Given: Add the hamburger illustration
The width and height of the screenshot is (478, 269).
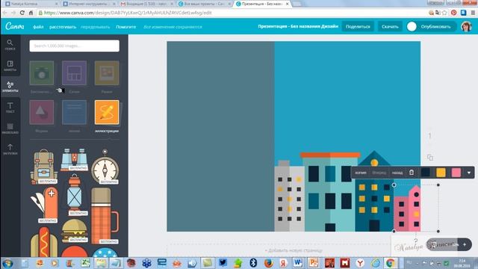Looking at the screenshot, I should pyautogui.click(x=75, y=231).
